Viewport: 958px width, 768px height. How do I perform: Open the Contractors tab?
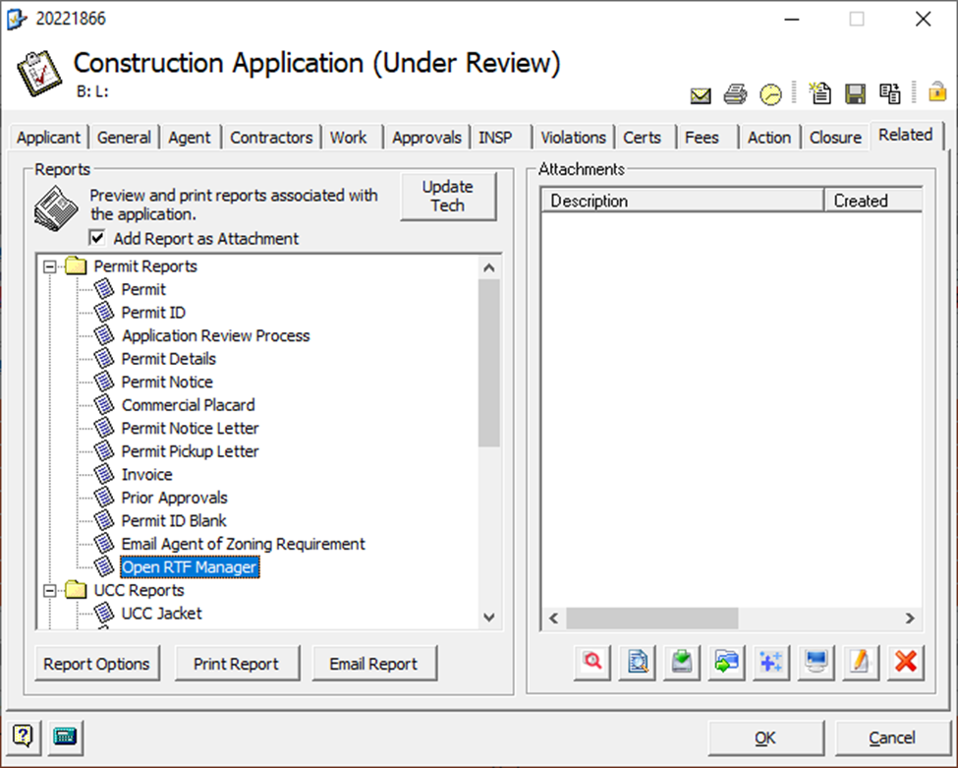(271, 138)
